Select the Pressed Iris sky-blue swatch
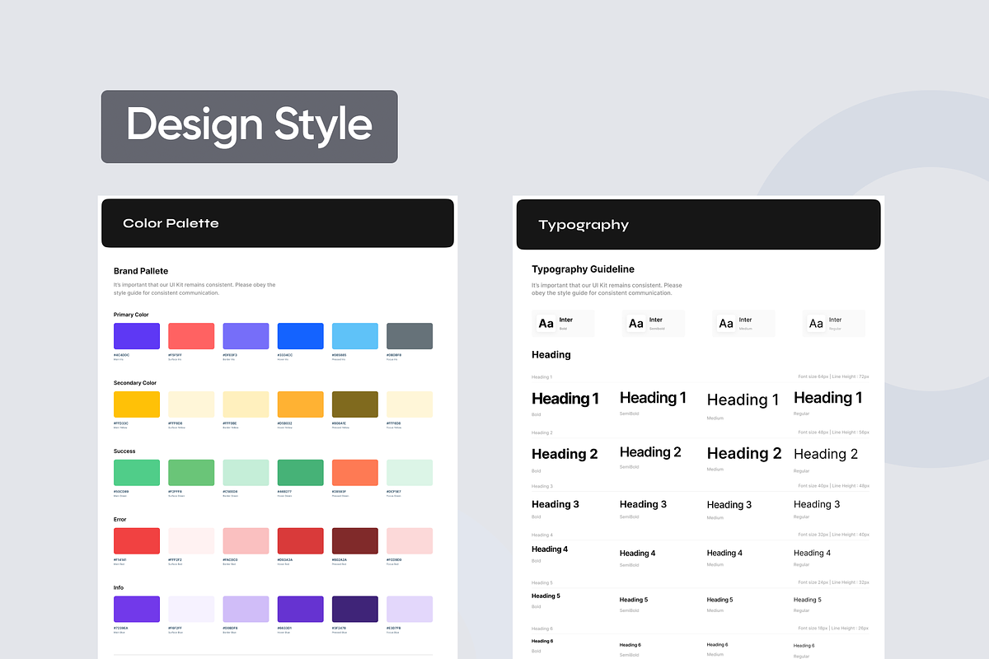Viewport: 989px width, 659px height. tap(355, 336)
